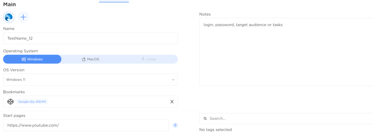Add start page with plus icon
The height and width of the screenshot is (134, 373).
(x=175, y=125)
